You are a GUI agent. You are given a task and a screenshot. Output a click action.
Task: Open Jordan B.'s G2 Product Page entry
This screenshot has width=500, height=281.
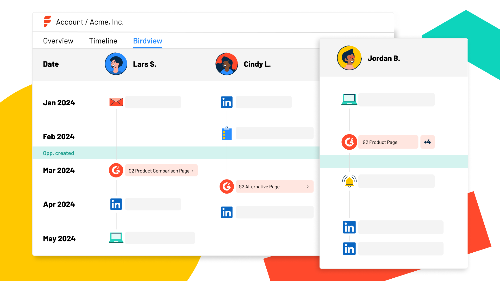point(388,142)
